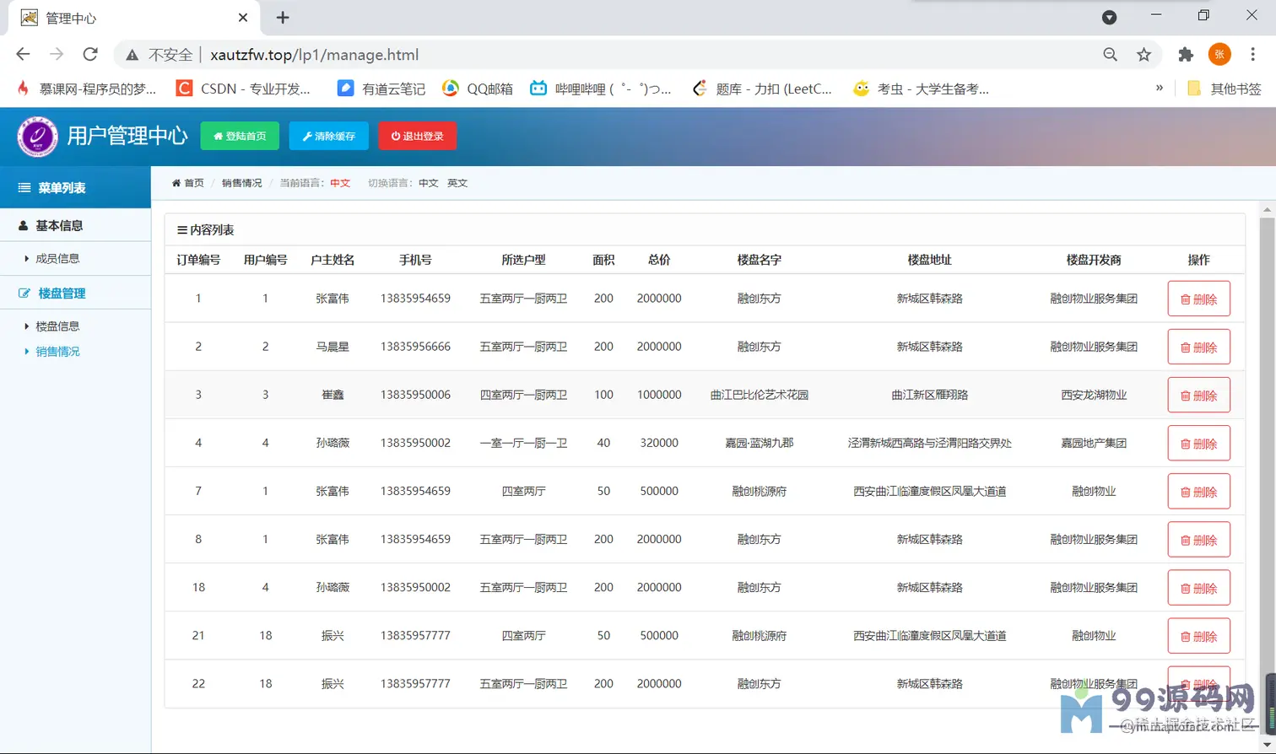The image size is (1276, 754).
Task: Open CSDN bookmark
Action: tap(243, 89)
